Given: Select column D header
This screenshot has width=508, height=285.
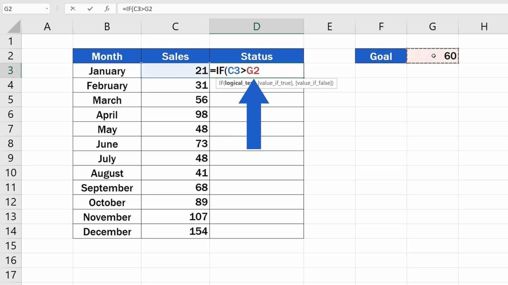Looking at the screenshot, I should click(257, 26).
